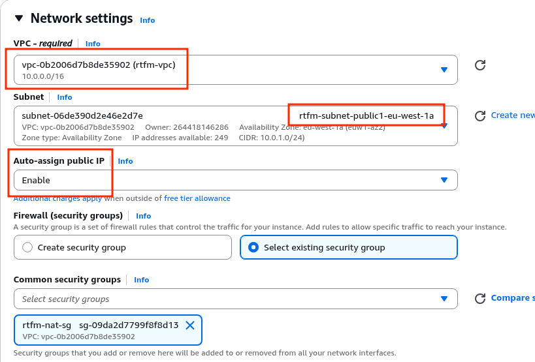Screen dimensions: 535x362
Task: Open Info link next to Subnet label
Action: 65,97
